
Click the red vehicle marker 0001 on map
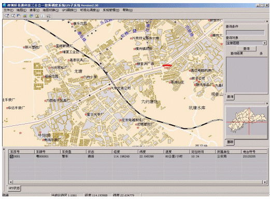167,65
